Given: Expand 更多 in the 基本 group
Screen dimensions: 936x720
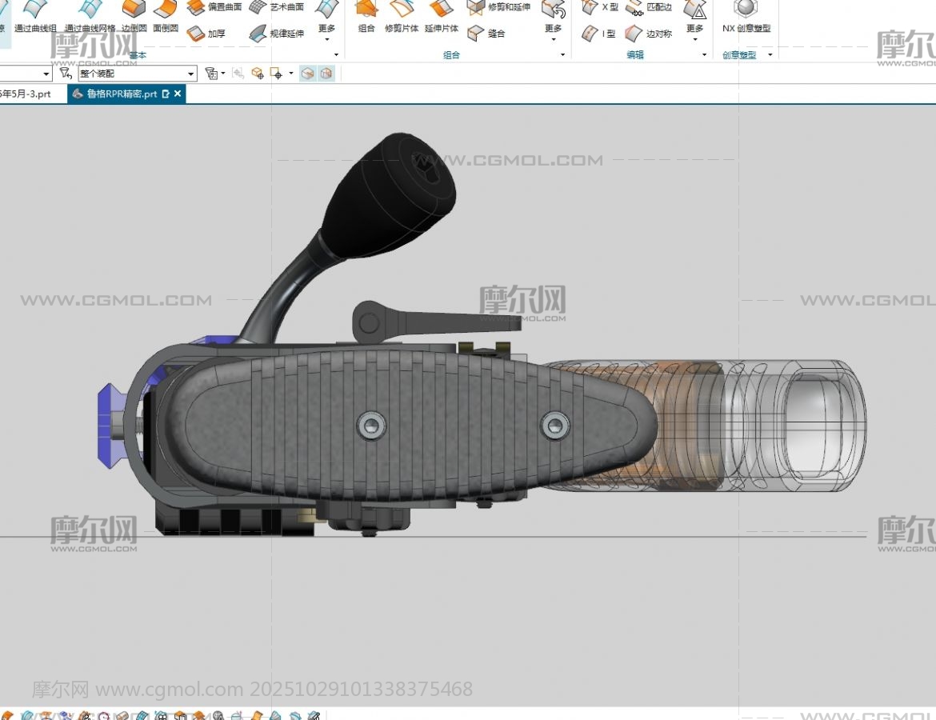Looking at the screenshot, I should (x=326, y=20).
